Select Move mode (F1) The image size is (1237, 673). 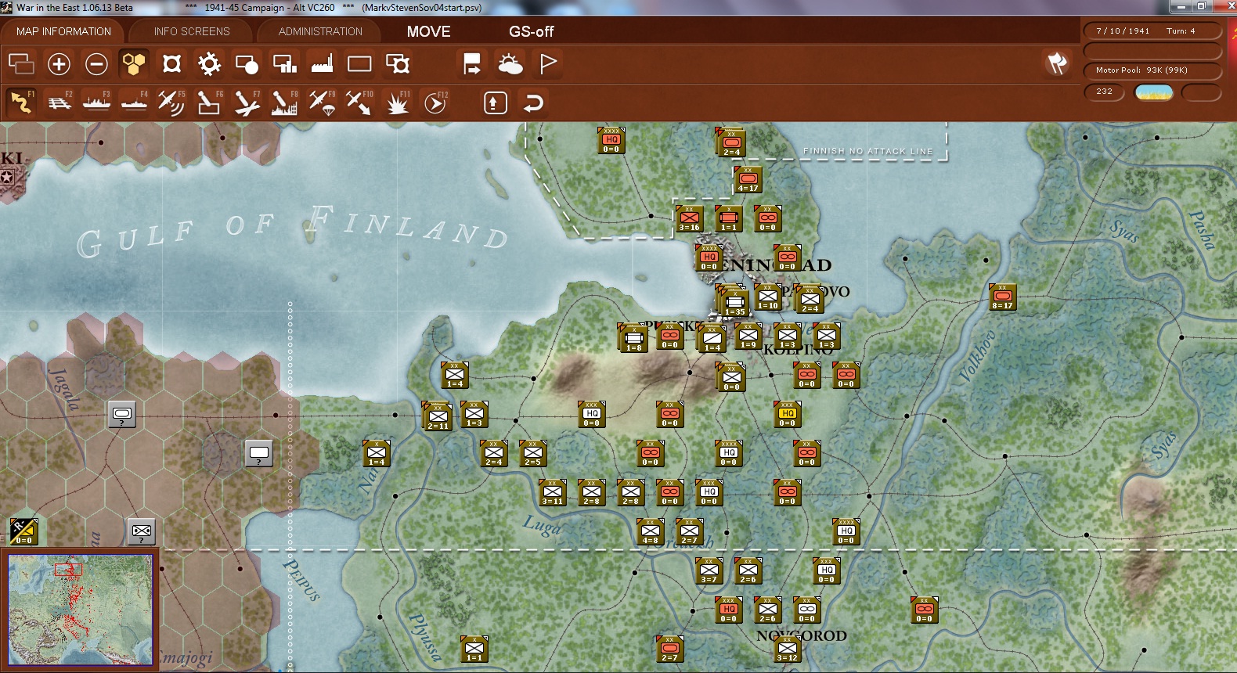[x=21, y=103]
